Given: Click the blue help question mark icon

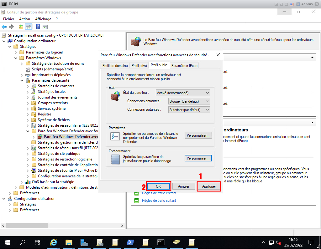Looking at the screenshot, I should pos(38,27).
